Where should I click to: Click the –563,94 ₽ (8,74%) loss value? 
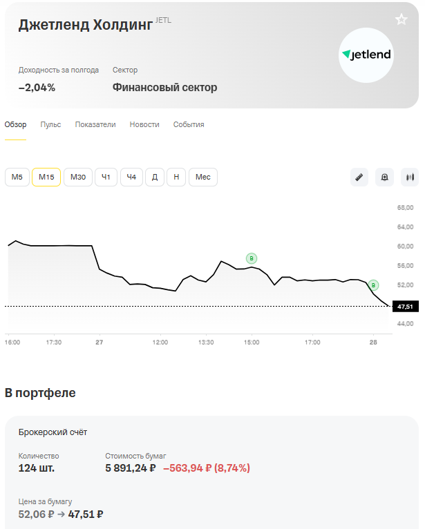[x=207, y=468]
